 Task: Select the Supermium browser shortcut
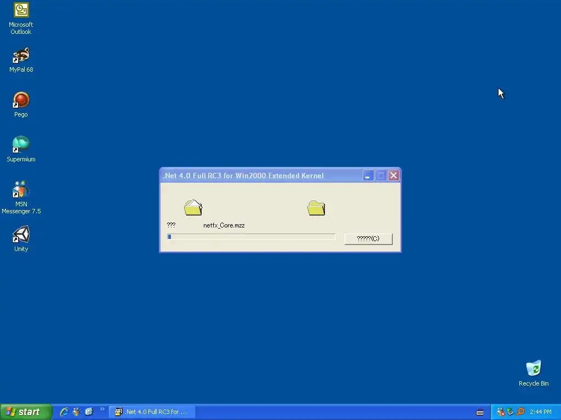coord(21,149)
